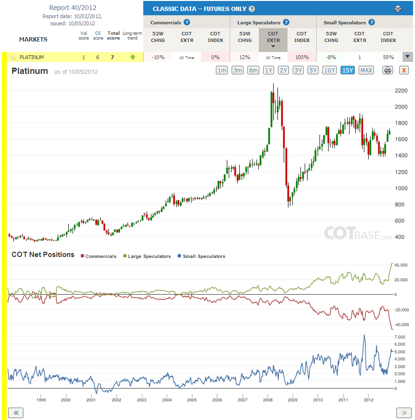415x420 pixels.
Task: Sort by Small Speculators COT INDEX column
Action: point(388,37)
